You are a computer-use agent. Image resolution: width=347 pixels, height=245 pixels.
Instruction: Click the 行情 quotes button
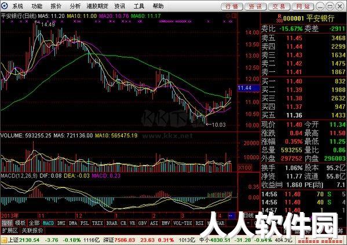point(232,6)
